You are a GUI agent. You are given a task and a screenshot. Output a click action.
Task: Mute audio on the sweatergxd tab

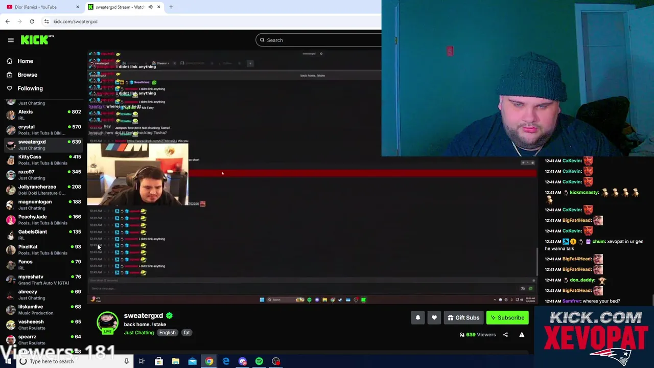click(150, 7)
